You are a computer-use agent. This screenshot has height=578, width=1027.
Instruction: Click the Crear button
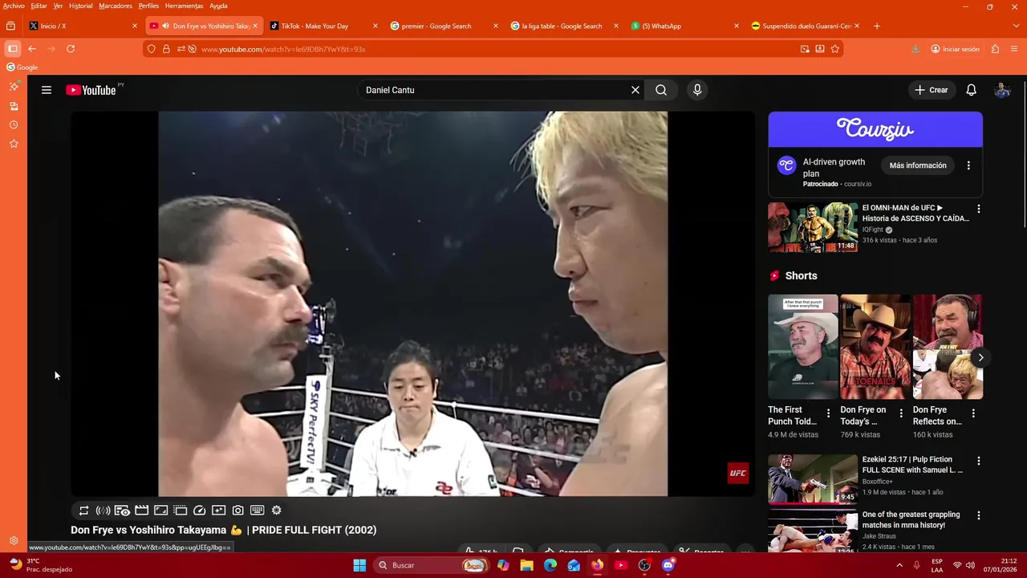point(932,90)
